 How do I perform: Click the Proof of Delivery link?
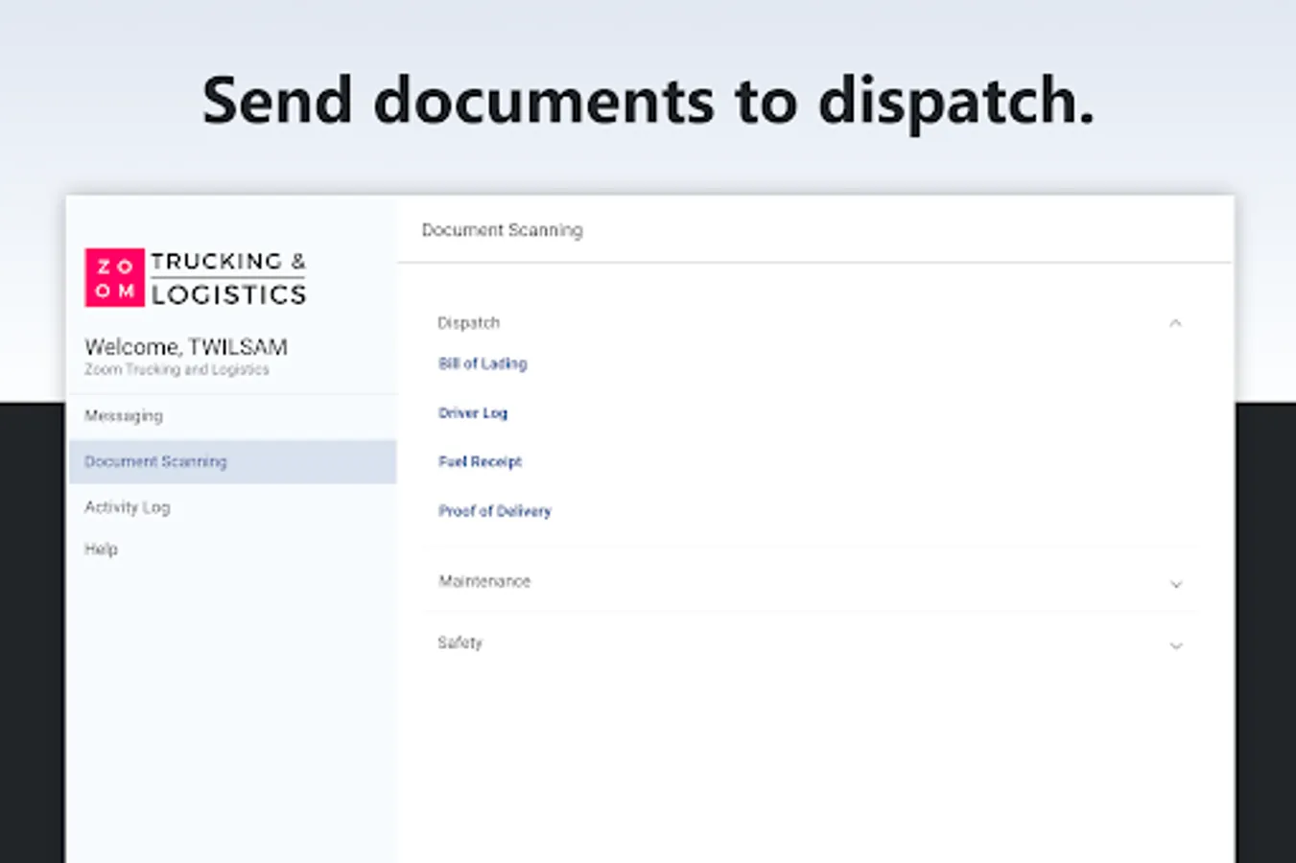coord(495,511)
